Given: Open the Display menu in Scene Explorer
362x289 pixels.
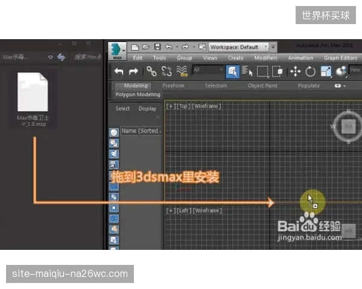Looking at the screenshot, I should 147,108.
